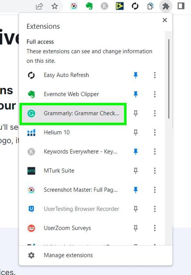Open the side panel icon
The image size is (191, 275).
point(181,6)
